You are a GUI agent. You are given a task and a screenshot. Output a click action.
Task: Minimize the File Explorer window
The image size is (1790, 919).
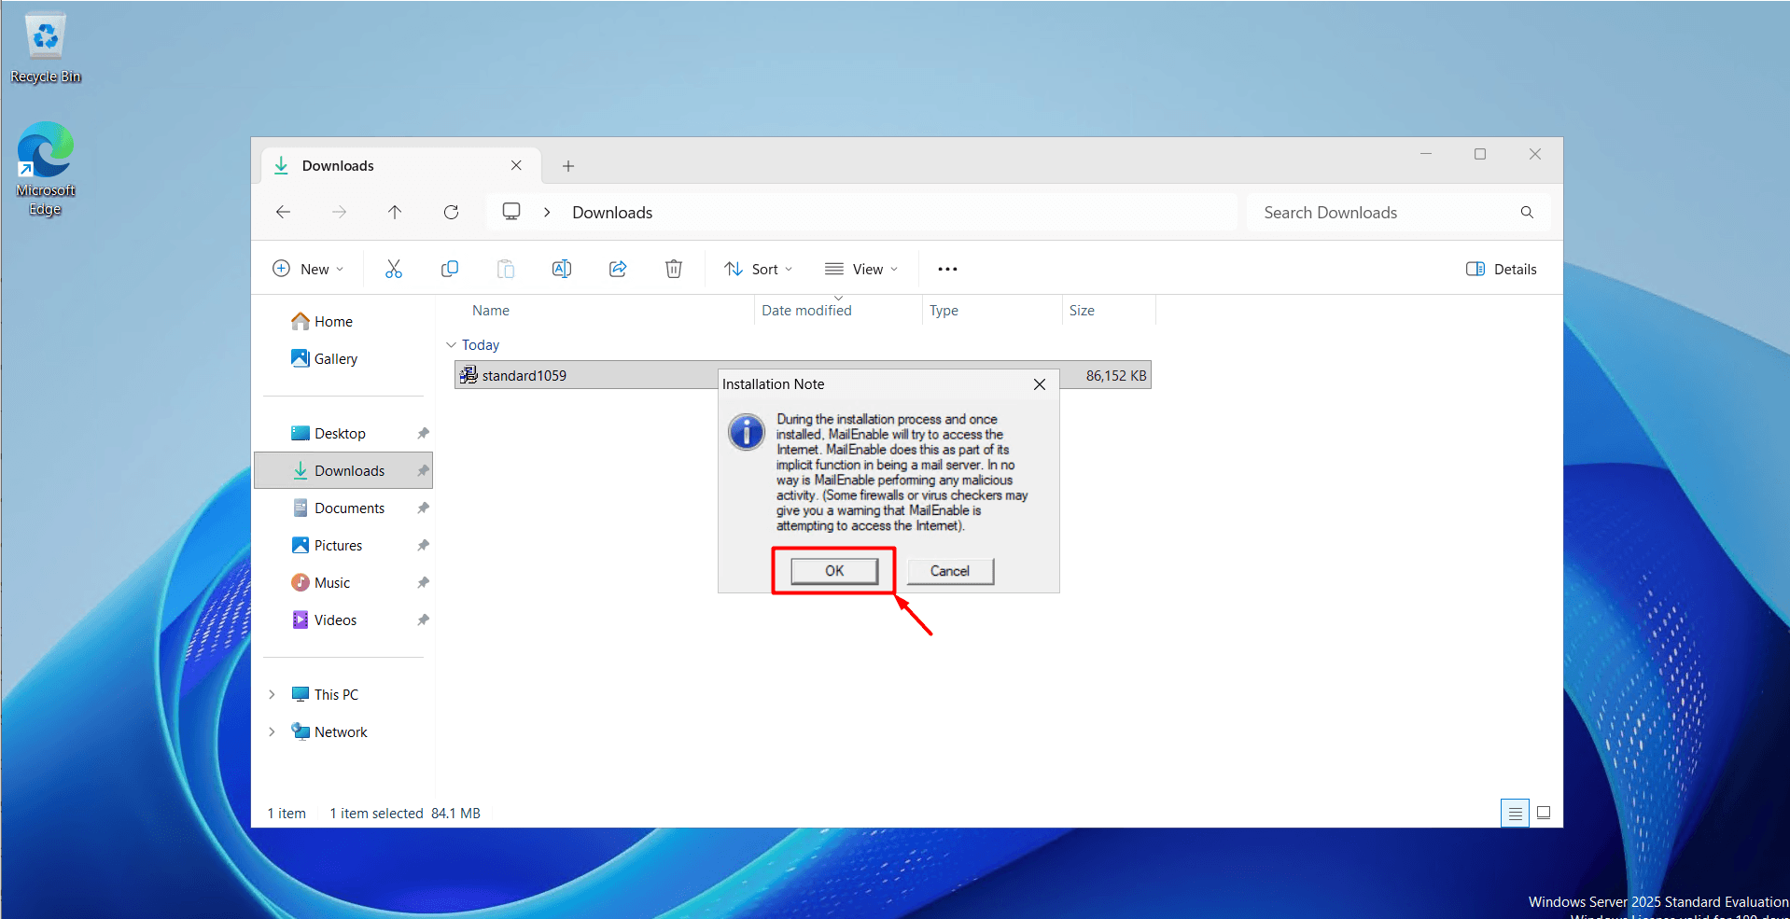[x=1426, y=154]
